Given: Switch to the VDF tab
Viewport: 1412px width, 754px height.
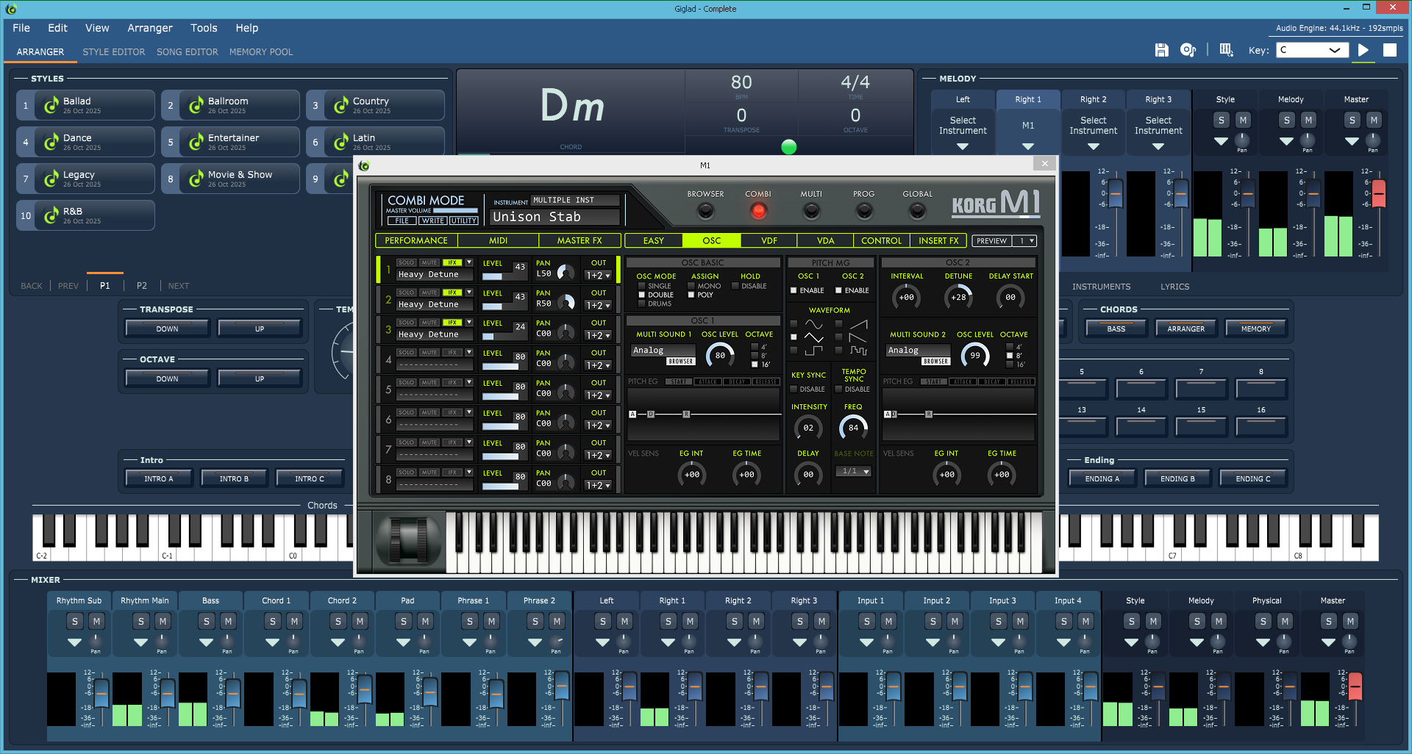Looking at the screenshot, I should (769, 241).
